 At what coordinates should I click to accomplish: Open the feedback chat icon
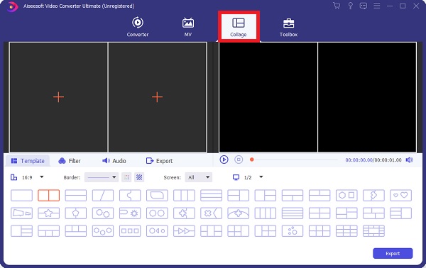[364, 6]
